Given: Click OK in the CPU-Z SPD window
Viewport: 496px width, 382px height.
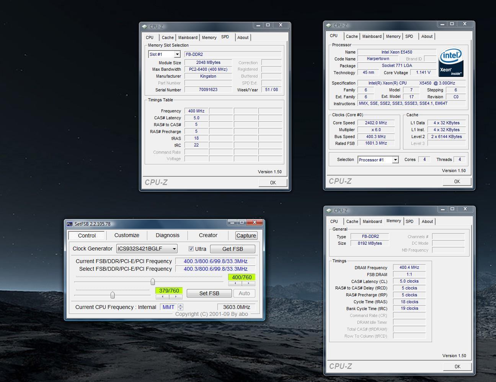Looking at the screenshot, I should point(273,183).
